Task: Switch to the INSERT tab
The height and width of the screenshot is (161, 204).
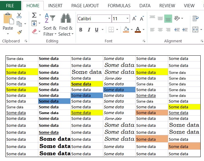Action: [55, 5]
